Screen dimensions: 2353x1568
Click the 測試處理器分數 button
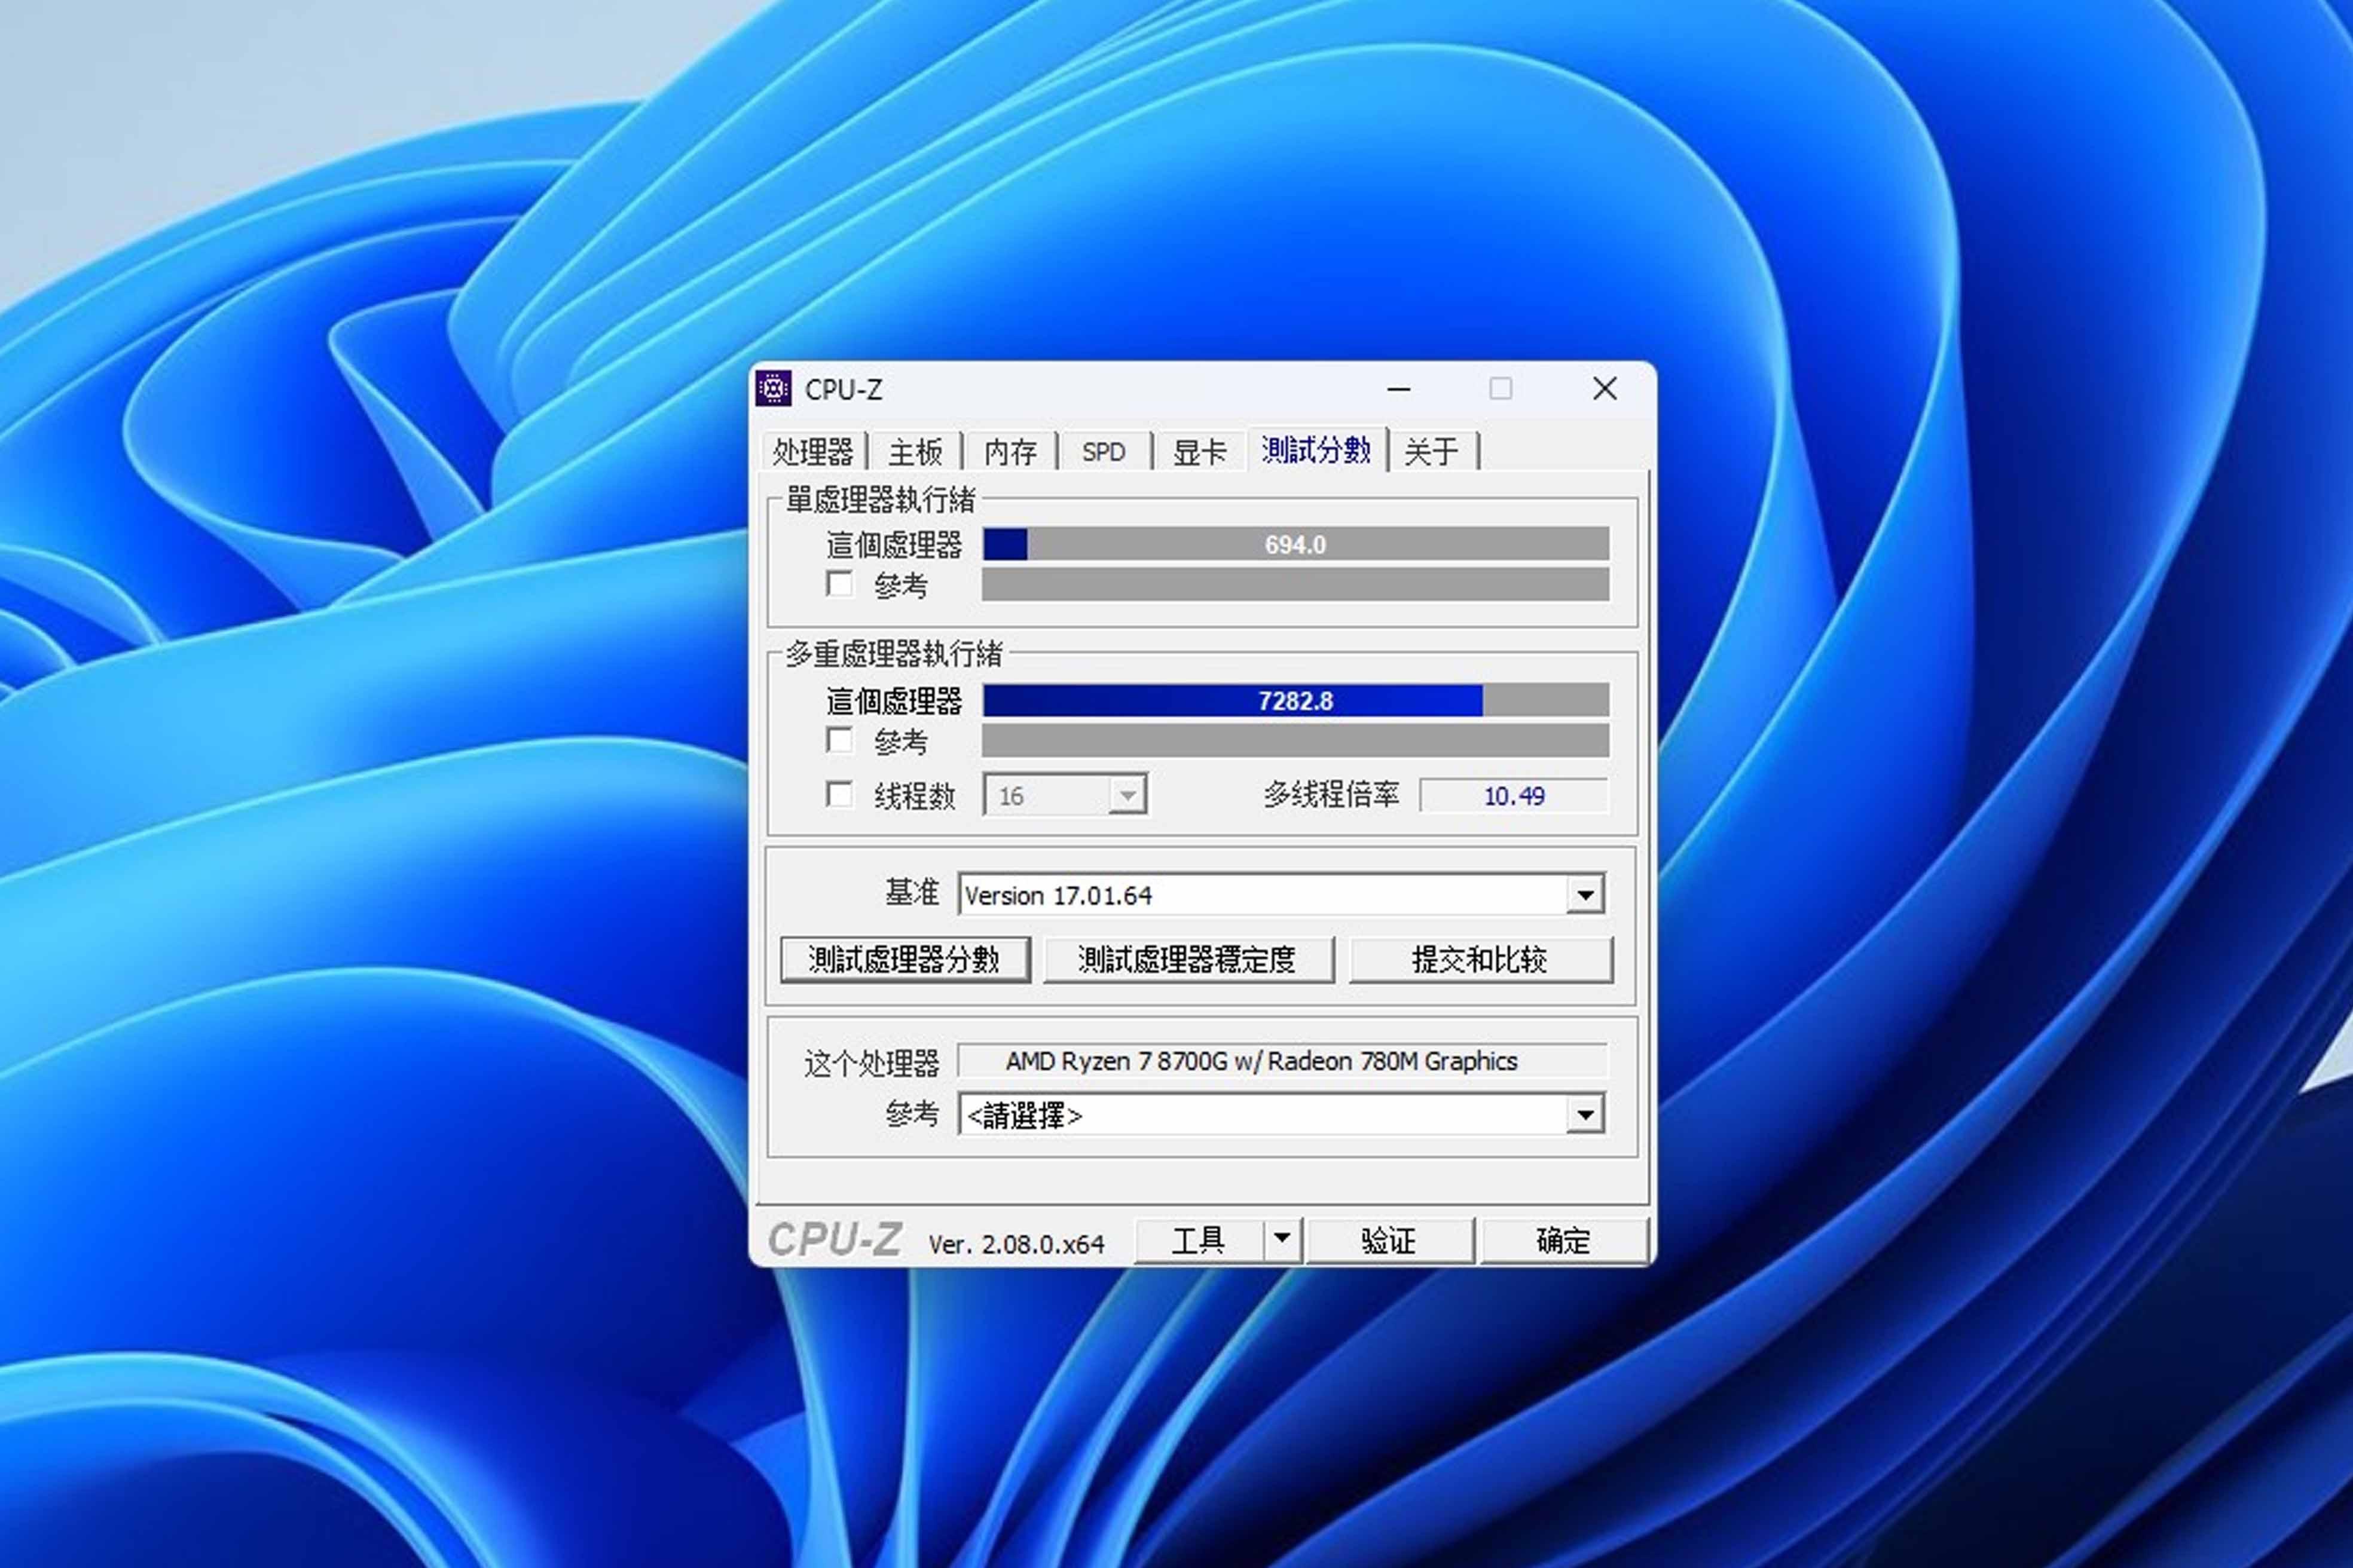click(x=904, y=960)
